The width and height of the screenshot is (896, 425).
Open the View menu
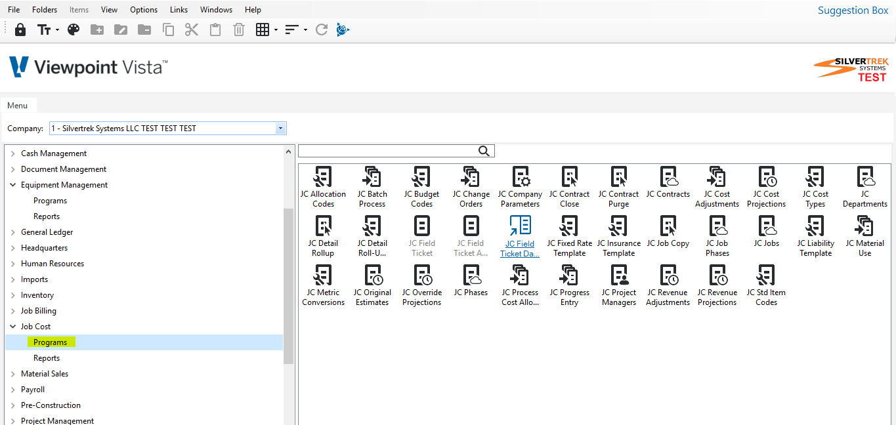coord(109,10)
